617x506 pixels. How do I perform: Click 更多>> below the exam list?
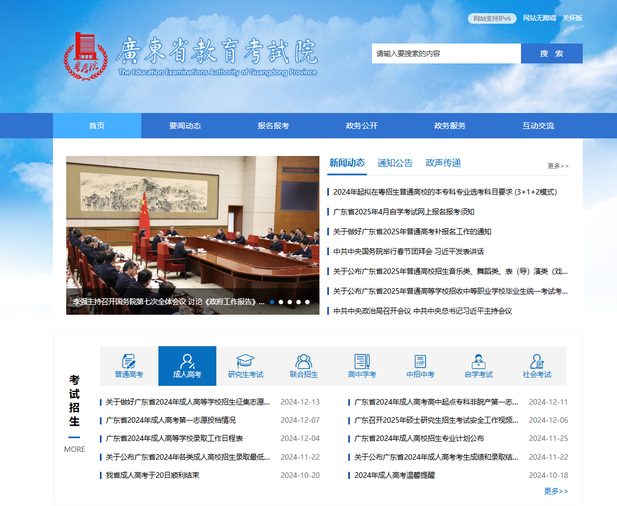(x=556, y=491)
